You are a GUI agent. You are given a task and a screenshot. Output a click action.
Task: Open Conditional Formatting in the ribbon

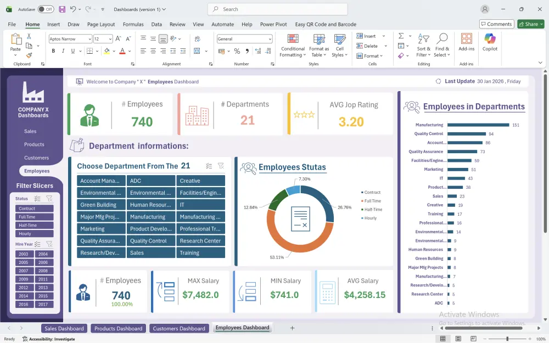click(292, 46)
